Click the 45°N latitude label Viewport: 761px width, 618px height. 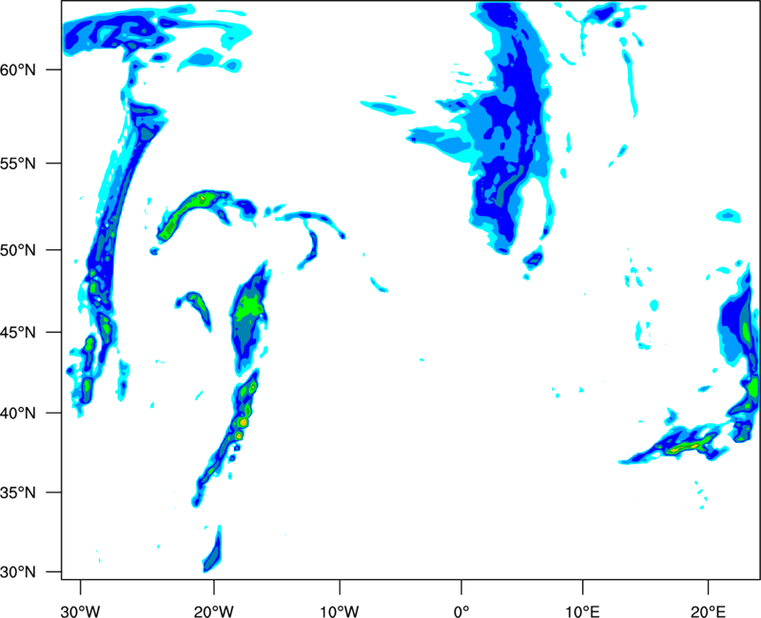click(x=18, y=332)
